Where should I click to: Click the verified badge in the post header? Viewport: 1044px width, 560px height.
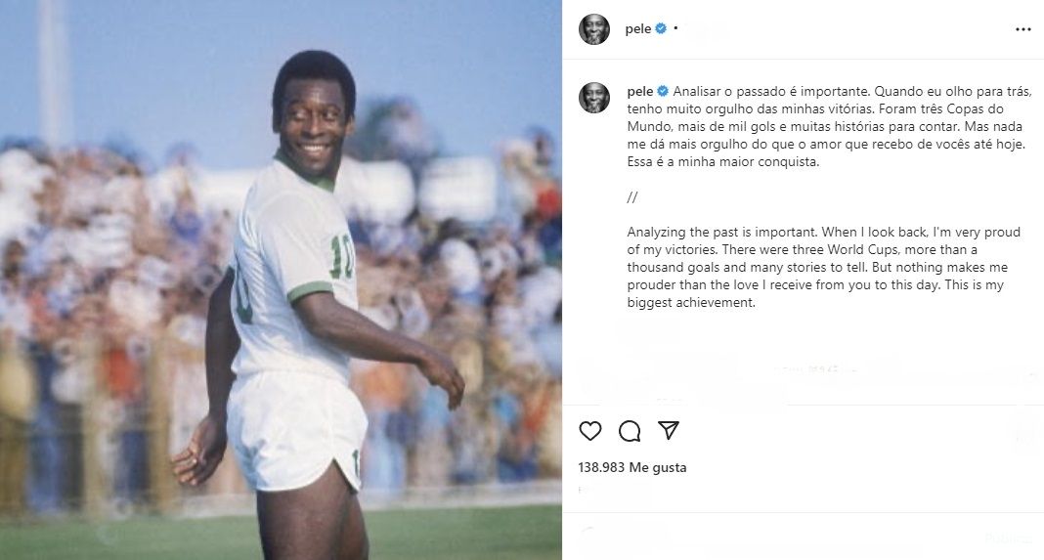coord(661,29)
